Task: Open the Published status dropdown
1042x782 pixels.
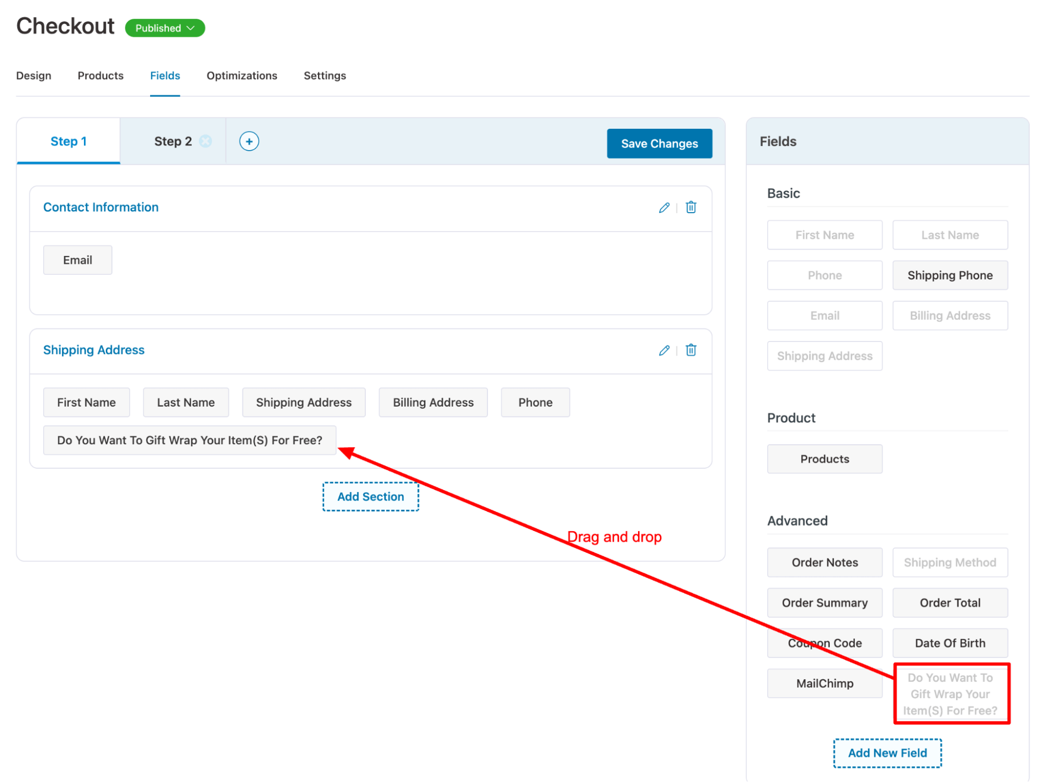Action: pyautogui.click(x=164, y=28)
